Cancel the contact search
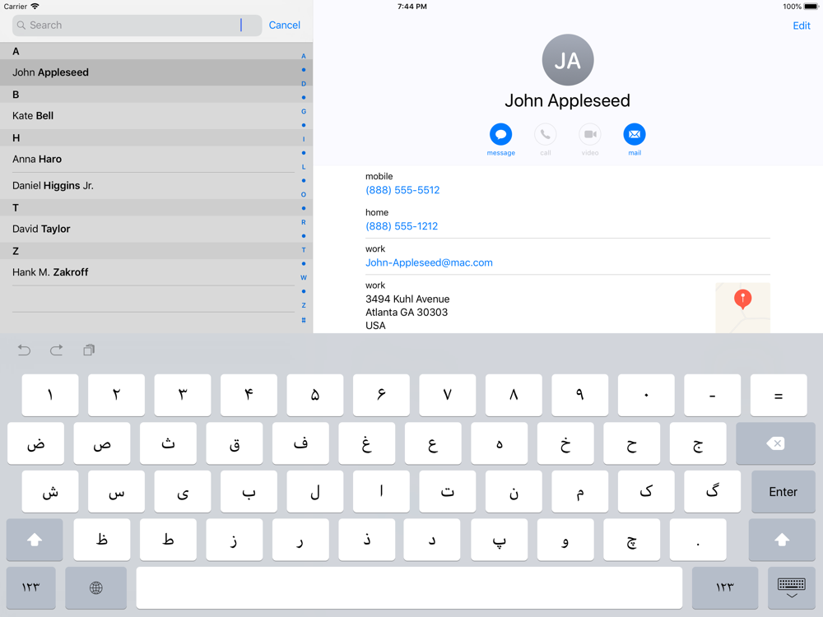Screen dimensions: 823x617 click(284, 26)
